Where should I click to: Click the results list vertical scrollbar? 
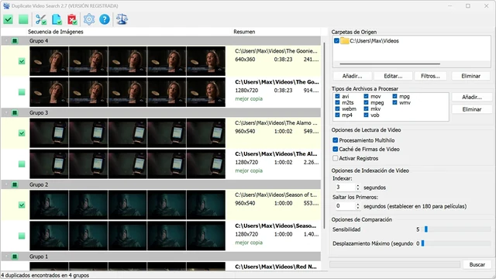(x=324, y=136)
